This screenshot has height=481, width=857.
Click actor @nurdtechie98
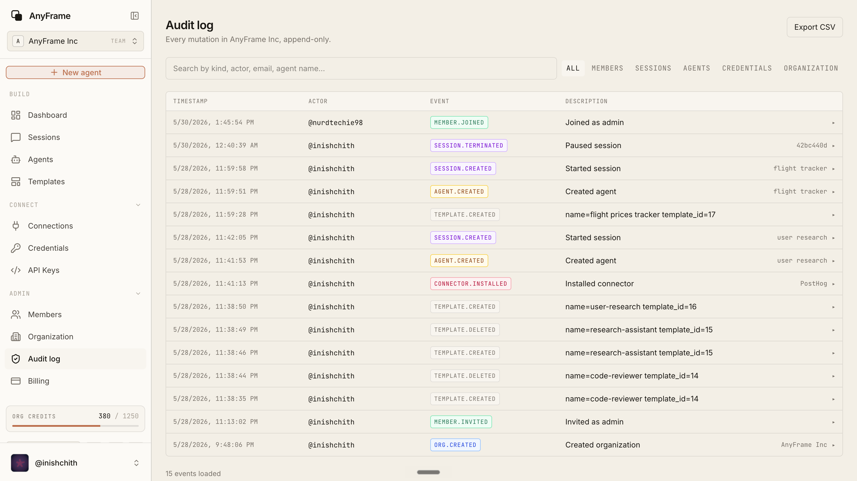(x=335, y=122)
